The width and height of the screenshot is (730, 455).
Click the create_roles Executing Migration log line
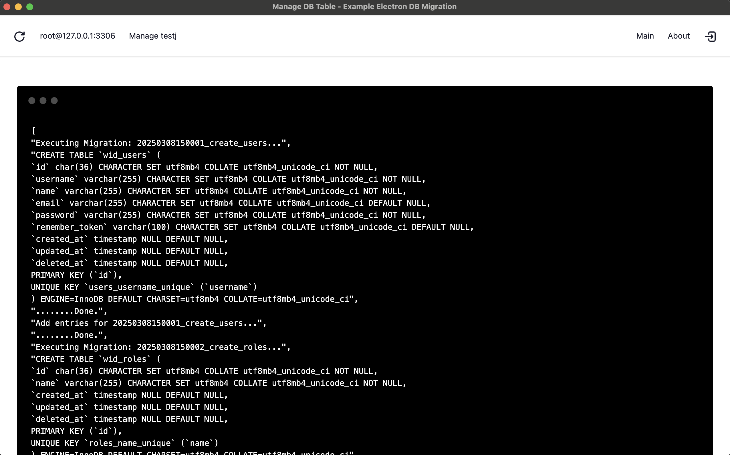click(160, 347)
